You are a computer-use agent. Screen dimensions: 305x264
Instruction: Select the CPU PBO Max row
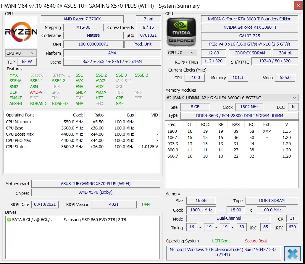pyautogui.click(x=82, y=140)
